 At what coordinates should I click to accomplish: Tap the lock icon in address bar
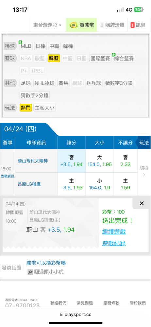[x=61, y=314]
